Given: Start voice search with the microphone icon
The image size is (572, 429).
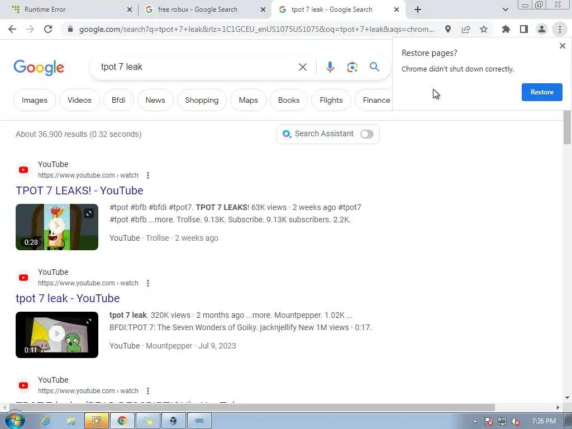Looking at the screenshot, I should tap(330, 67).
